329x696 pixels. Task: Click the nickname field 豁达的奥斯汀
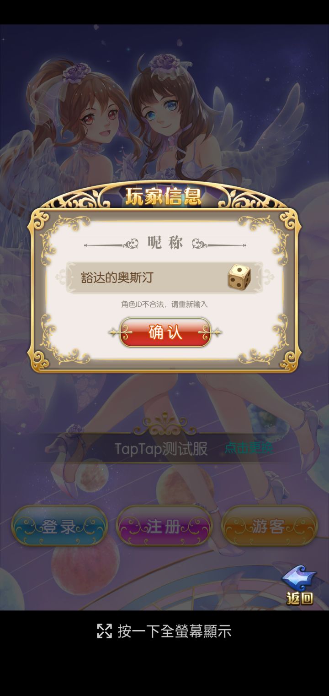[164, 277]
